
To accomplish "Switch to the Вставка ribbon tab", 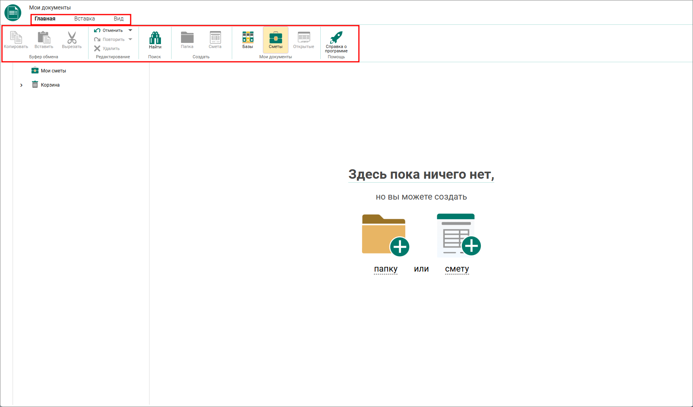I will pyautogui.click(x=85, y=18).
